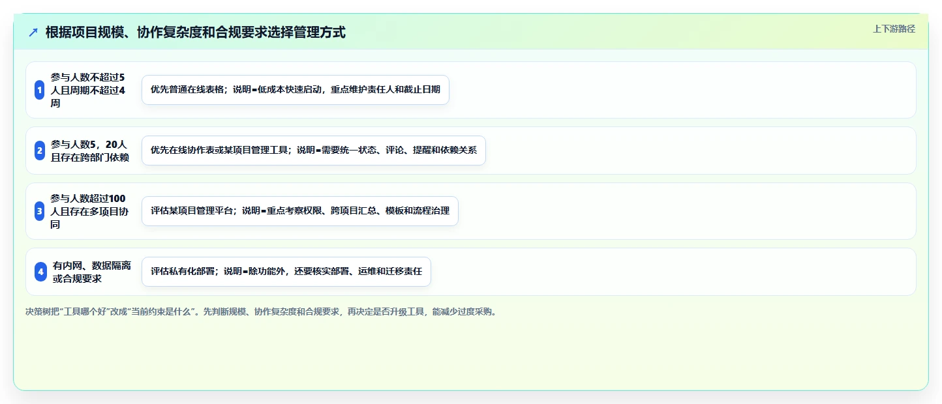
Task: Click condition text 参与人数5，20人且存在跨部门依赖
Action: click(89, 151)
